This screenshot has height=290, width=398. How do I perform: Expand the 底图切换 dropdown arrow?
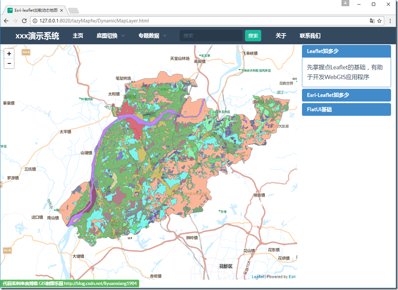pyautogui.click(x=123, y=36)
